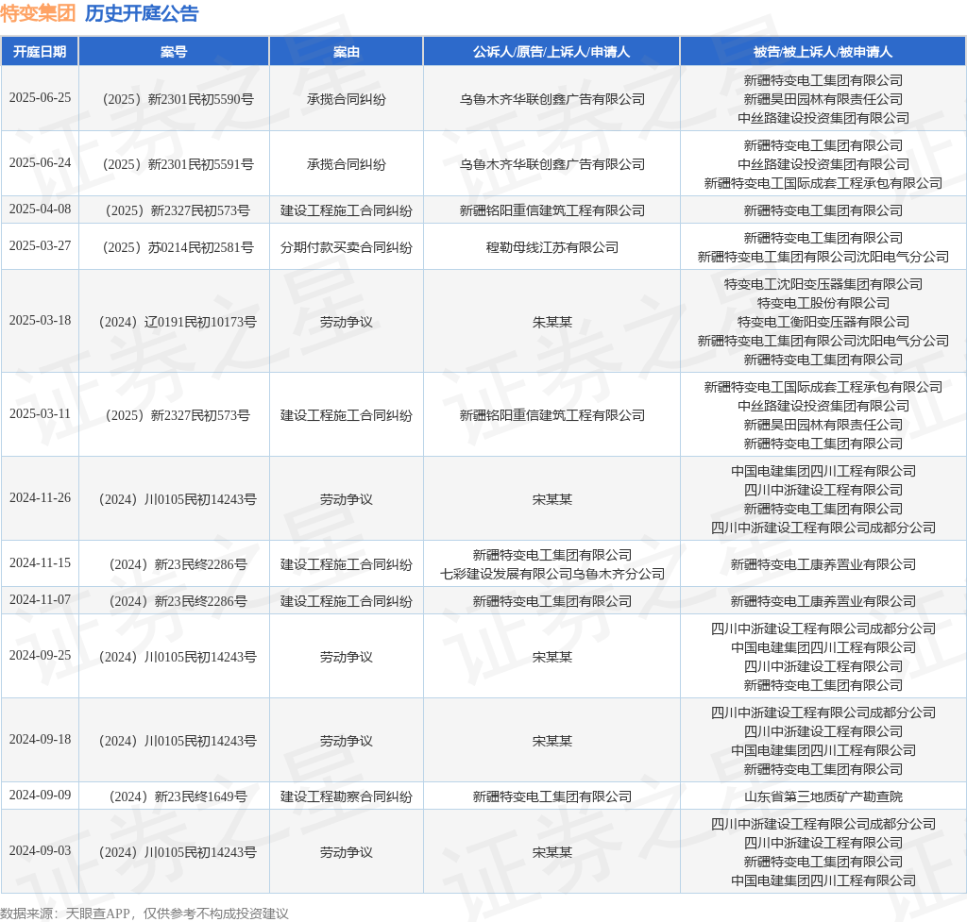Click the date 2024-09-09
This screenshot has height=922, width=967.
click(x=40, y=796)
